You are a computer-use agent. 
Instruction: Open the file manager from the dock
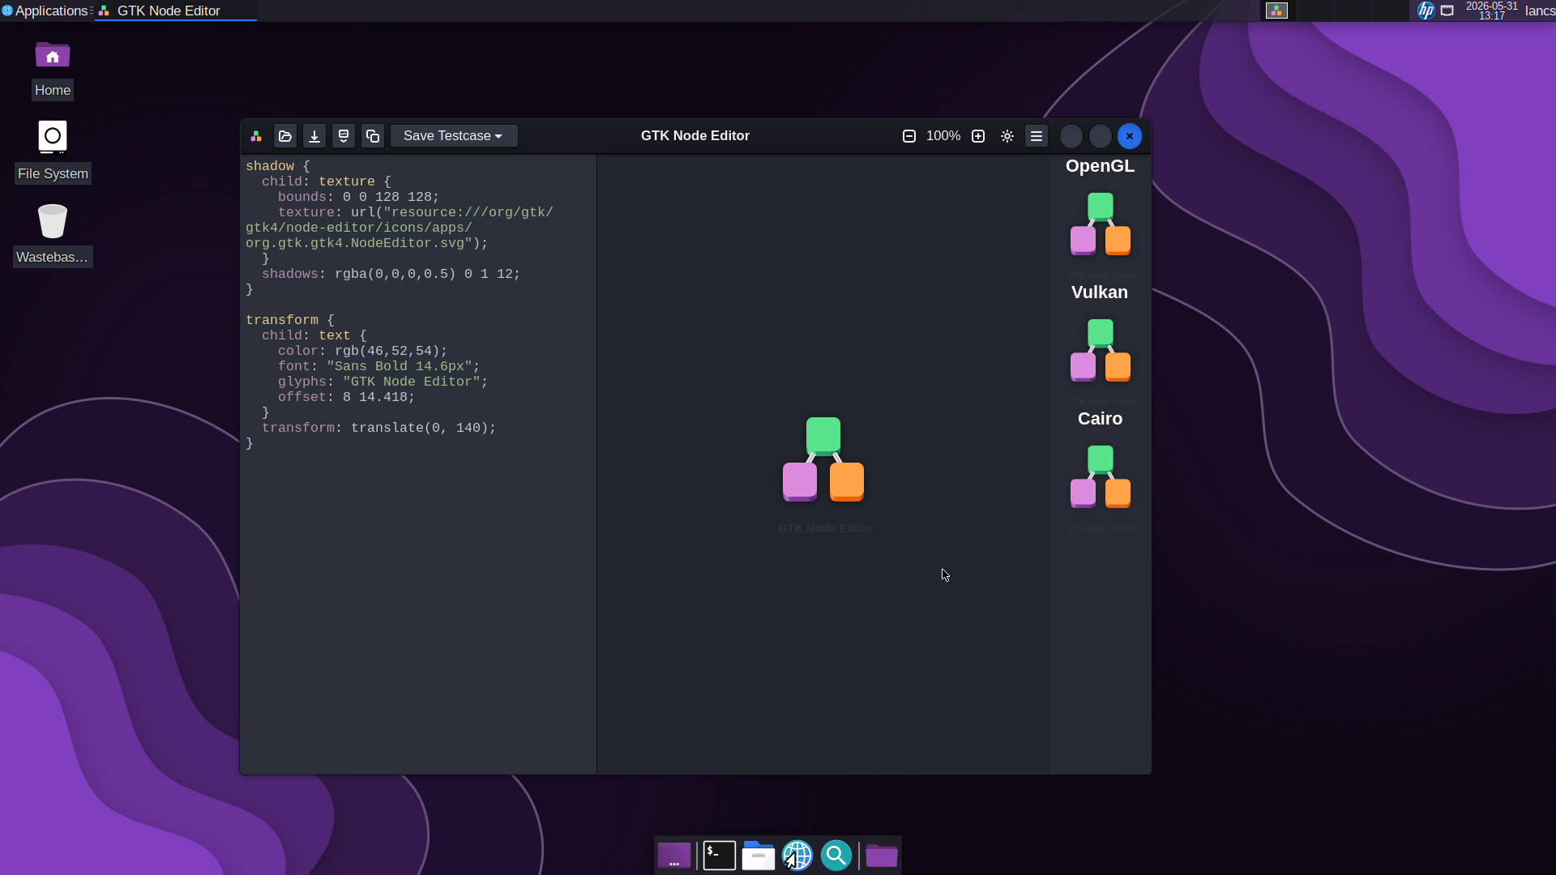pyautogui.click(x=759, y=856)
